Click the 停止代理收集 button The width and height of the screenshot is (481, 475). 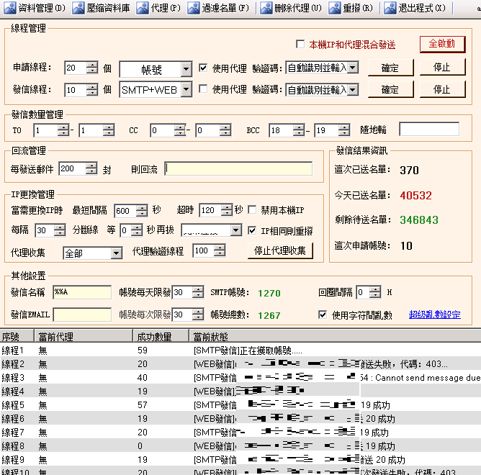point(281,250)
